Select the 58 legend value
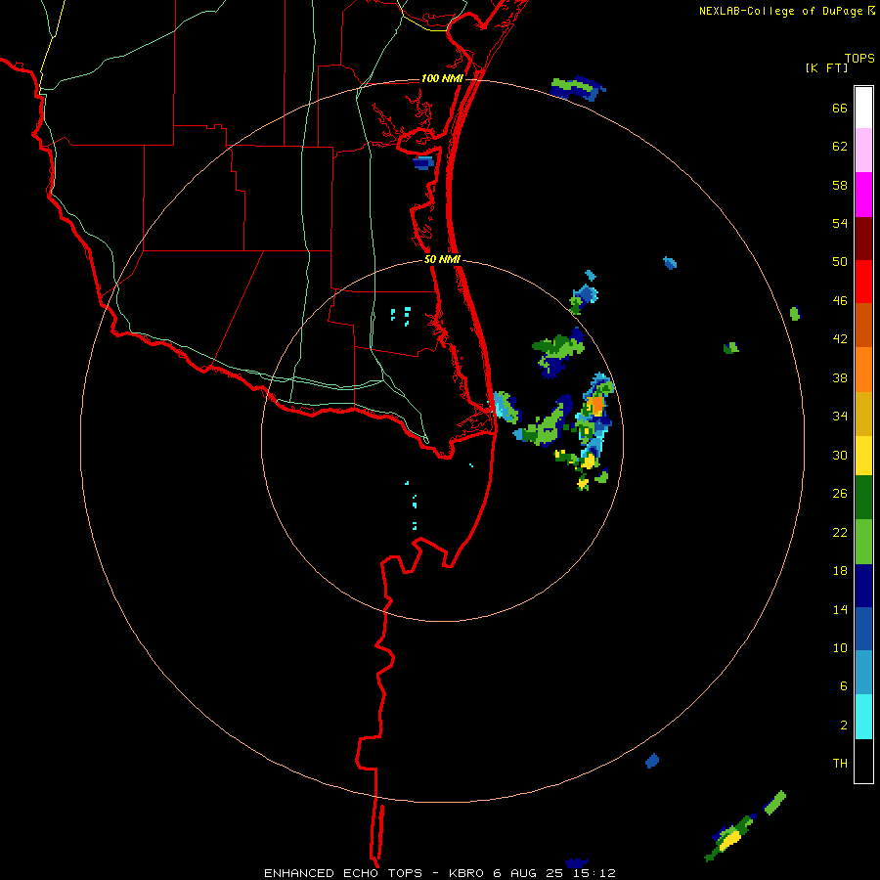 click(840, 185)
